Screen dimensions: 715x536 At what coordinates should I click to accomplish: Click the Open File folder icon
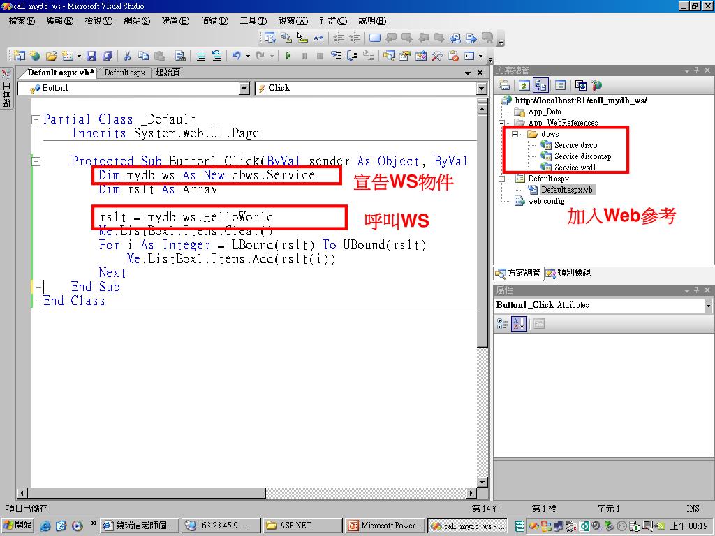tap(51, 56)
